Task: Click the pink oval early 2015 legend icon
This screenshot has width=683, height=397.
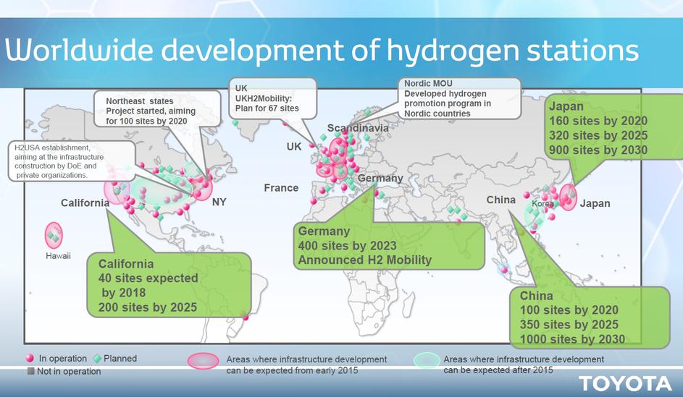Action: (203, 362)
